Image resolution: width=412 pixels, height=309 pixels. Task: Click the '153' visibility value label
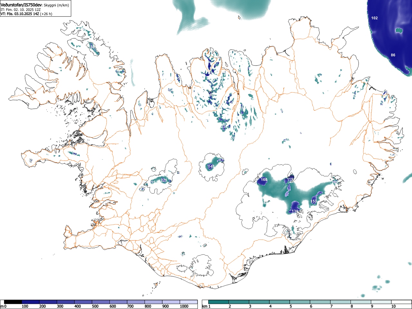(314, 201)
